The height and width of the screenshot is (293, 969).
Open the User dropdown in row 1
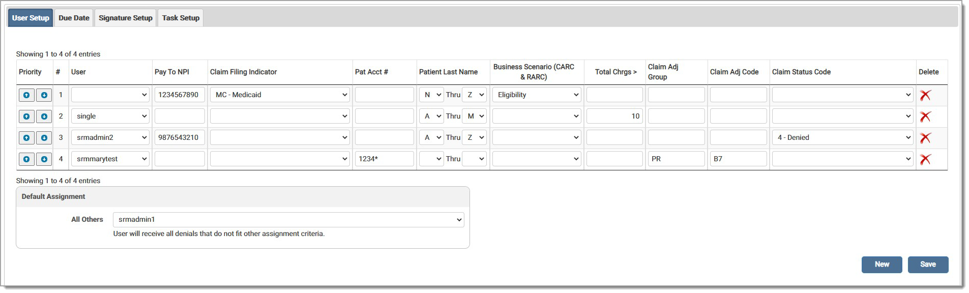tap(110, 95)
